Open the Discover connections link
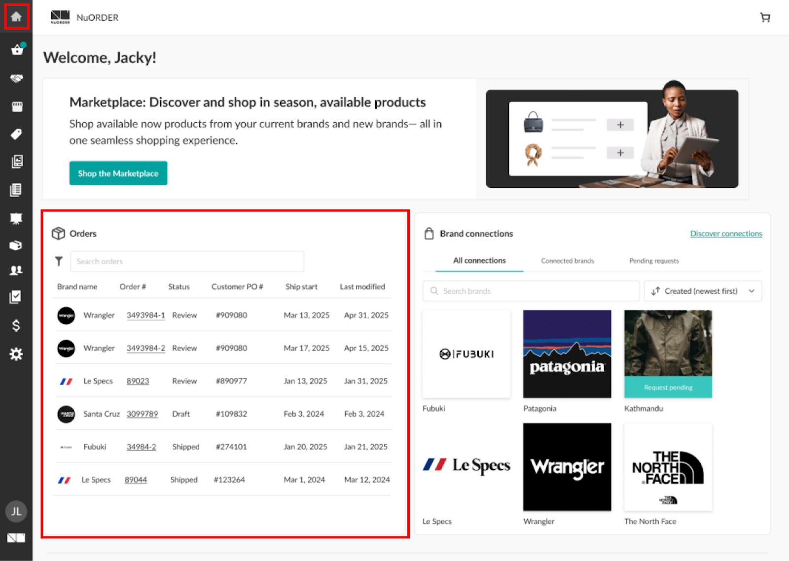The image size is (789, 561). [x=726, y=234]
